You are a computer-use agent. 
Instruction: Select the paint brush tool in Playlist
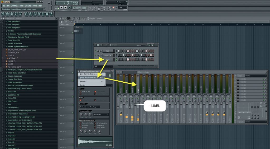(x=69, y=19)
